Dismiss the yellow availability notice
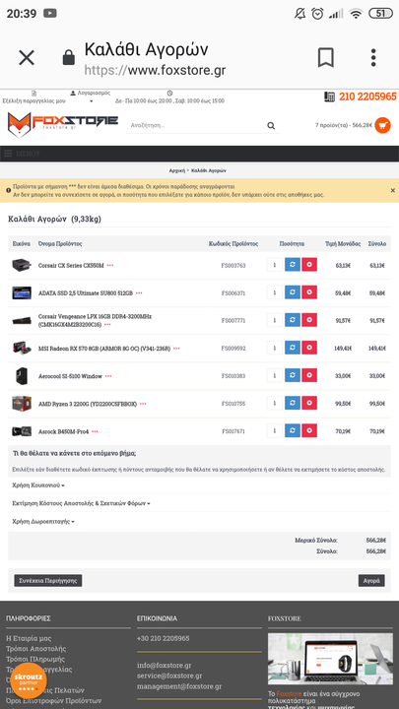Viewport: 399px width, 709px height. tap(393, 190)
